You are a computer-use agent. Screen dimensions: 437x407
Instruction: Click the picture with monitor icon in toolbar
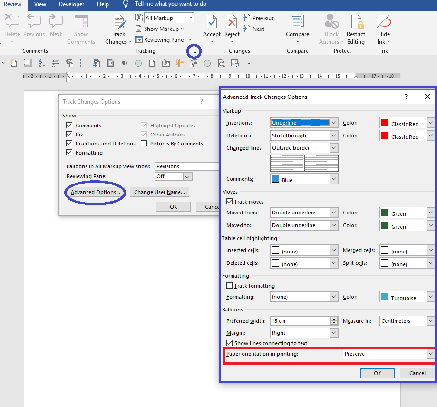click(234, 64)
